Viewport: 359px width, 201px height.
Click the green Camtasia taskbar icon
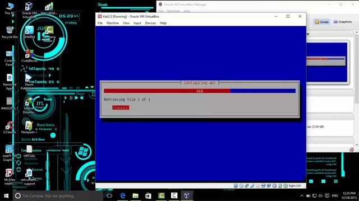tap(161, 195)
